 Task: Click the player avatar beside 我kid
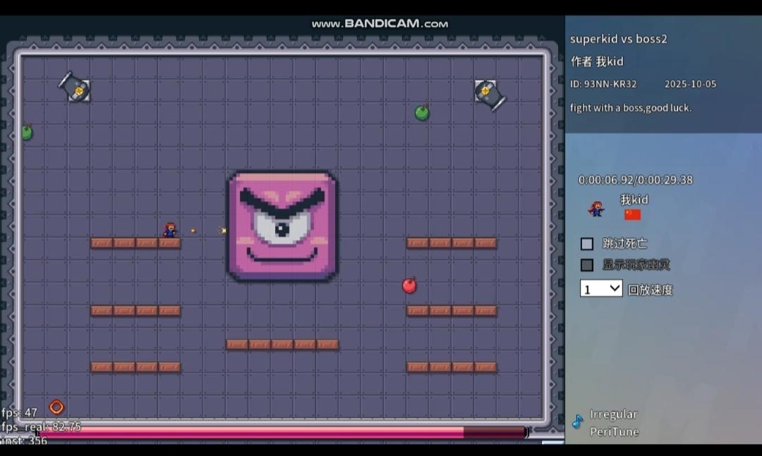597,209
